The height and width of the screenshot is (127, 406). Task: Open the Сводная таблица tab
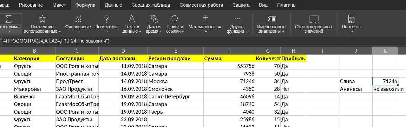click(151, 5)
